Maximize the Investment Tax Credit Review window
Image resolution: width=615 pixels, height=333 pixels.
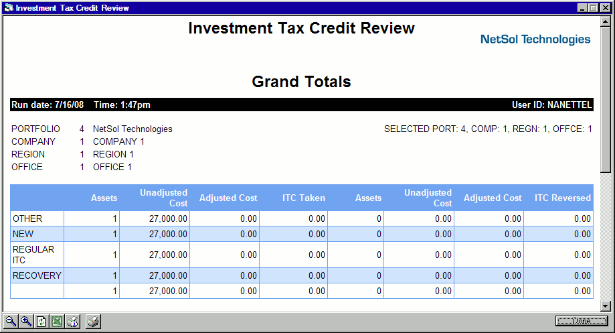tap(594, 8)
